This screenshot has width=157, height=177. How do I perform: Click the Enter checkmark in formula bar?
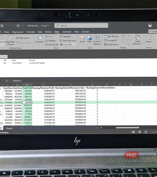click(x=3, y=81)
